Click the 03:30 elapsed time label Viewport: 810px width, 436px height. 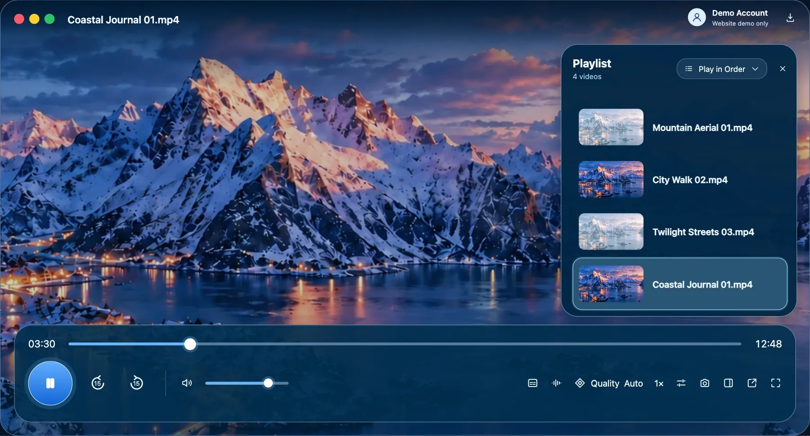click(x=42, y=344)
